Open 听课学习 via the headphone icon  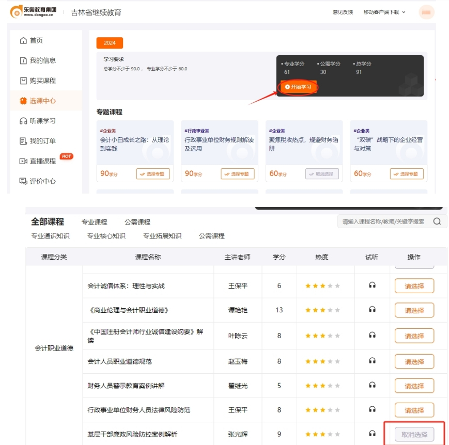(23, 121)
